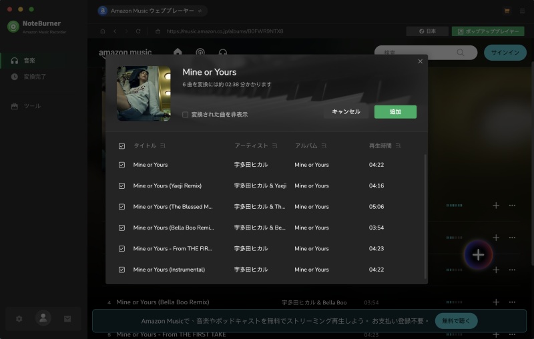Image resolution: width=534 pixels, height=339 pixels.
Task: Click the dialog track list scrollbar
Action: 425,216
